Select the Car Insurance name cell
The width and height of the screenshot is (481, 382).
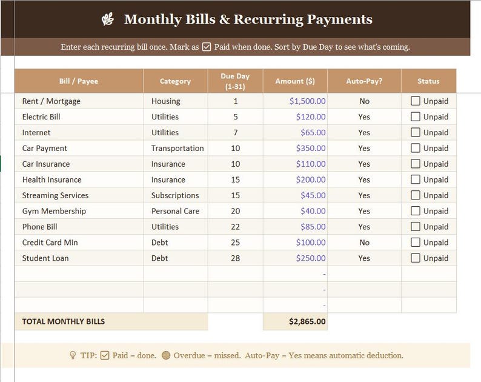(x=79, y=164)
